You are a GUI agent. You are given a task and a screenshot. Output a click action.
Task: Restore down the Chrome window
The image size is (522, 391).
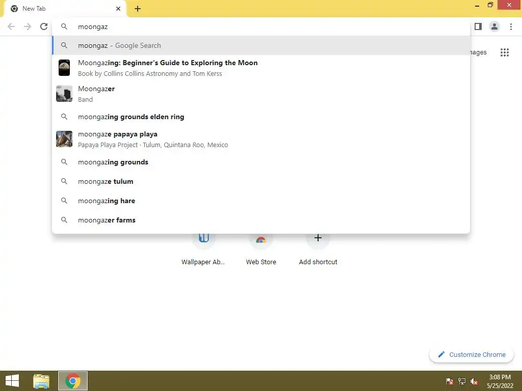point(490,5)
